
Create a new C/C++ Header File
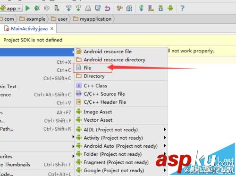coord(121,102)
